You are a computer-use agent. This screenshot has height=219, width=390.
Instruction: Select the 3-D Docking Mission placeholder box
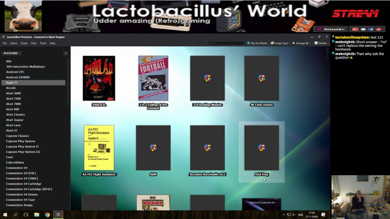tap(207, 78)
